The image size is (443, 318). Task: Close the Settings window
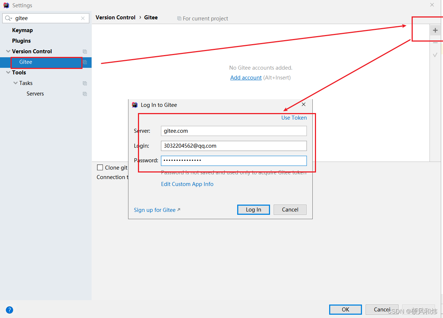tap(432, 5)
